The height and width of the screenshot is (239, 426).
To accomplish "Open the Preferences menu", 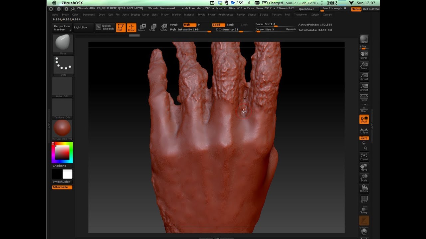I will (x=226, y=15).
